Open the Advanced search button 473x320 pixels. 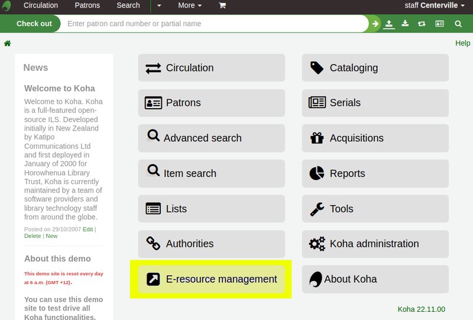(212, 138)
